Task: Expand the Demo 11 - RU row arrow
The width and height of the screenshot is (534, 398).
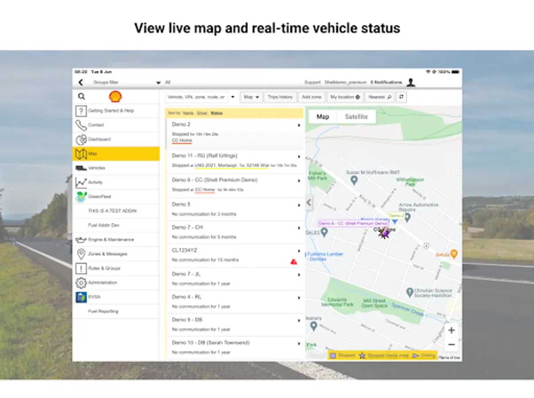Action: [299, 157]
